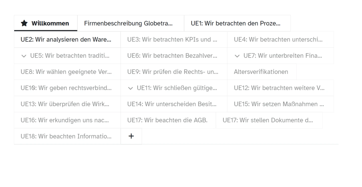The height and width of the screenshot is (187, 362).
Task: Click the star icon on Willkommen tab
Action: [24, 23]
